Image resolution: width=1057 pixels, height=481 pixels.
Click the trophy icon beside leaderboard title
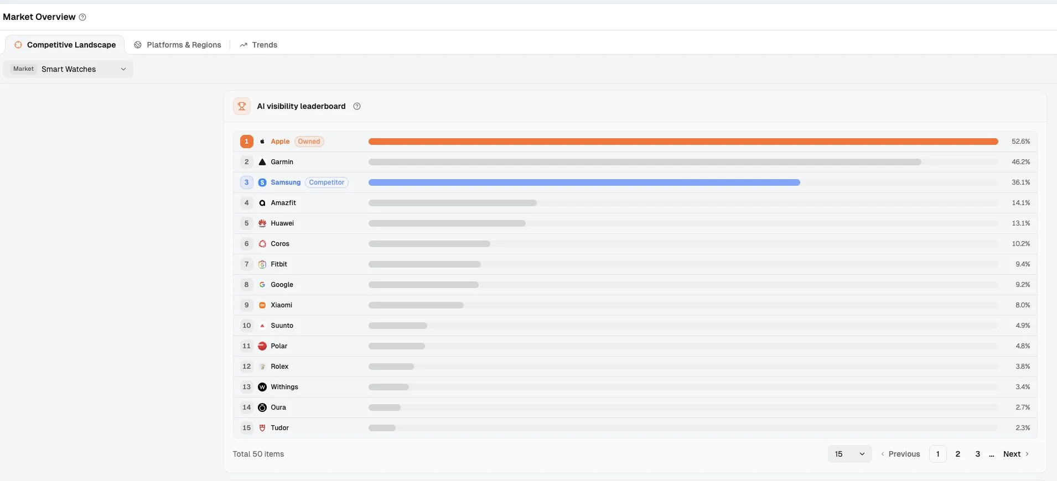click(x=242, y=106)
